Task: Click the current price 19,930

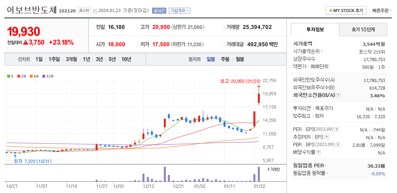Action: (x=23, y=31)
